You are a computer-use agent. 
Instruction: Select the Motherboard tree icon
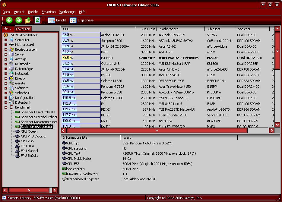11,45
